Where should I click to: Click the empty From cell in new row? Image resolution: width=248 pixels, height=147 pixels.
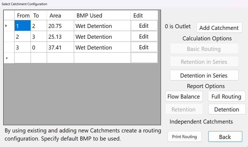click(23, 58)
